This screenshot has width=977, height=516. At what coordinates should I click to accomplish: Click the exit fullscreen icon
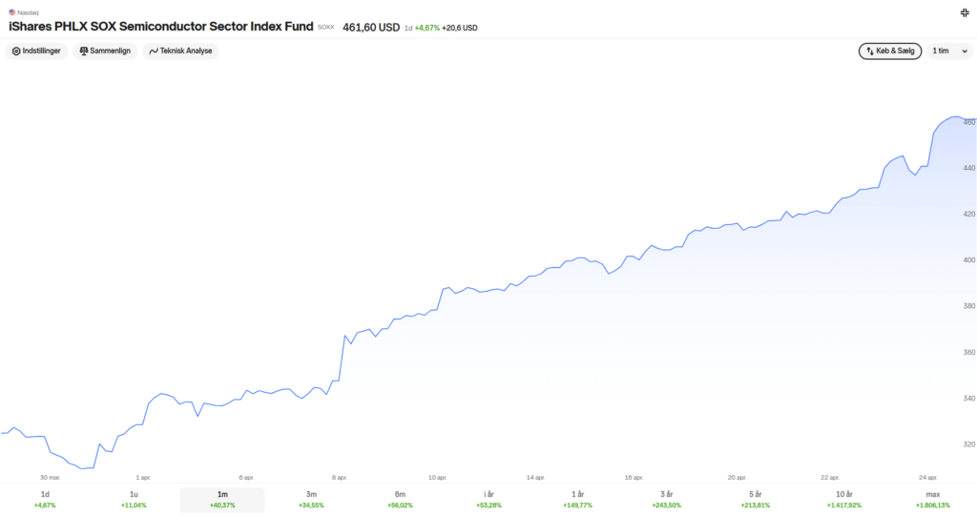pos(965,12)
